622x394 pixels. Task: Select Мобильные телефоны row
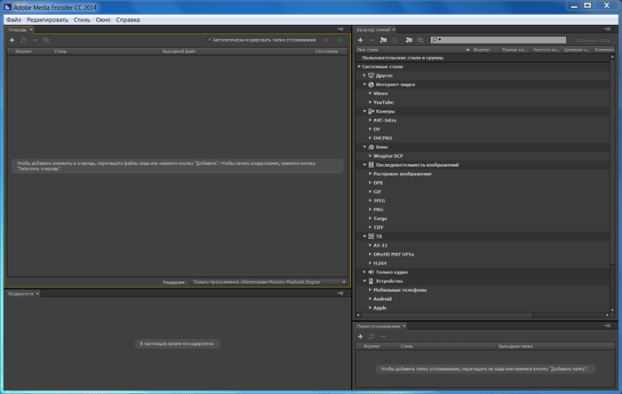coord(483,290)
